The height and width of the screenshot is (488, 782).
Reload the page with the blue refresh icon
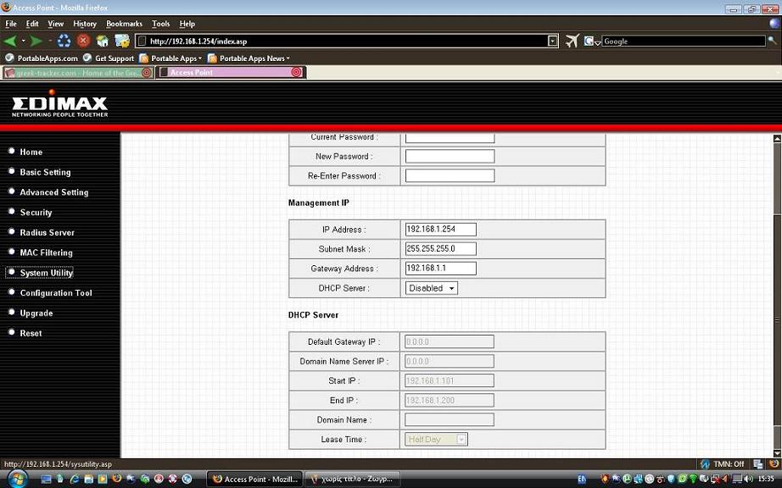(64, 41)
